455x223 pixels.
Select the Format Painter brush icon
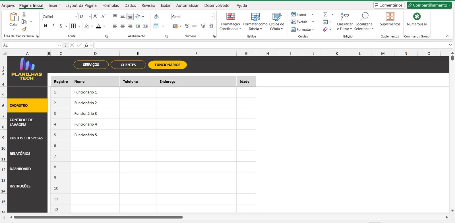[x=24, y=29]
